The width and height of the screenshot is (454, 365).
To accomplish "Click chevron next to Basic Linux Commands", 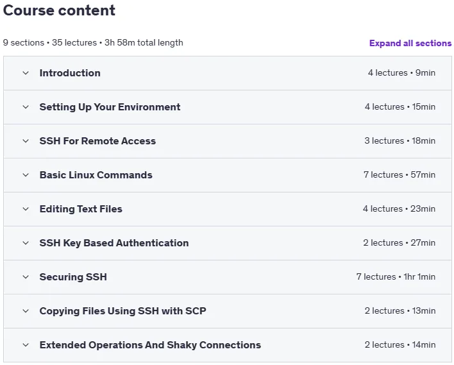I will coord(26,175).
